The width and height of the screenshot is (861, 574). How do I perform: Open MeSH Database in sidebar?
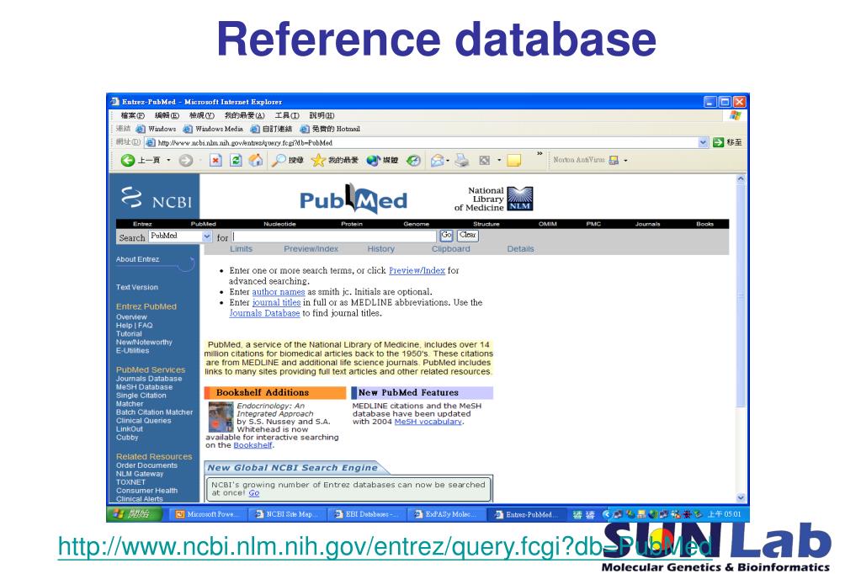pyautogui.click(x=144, y=386)
